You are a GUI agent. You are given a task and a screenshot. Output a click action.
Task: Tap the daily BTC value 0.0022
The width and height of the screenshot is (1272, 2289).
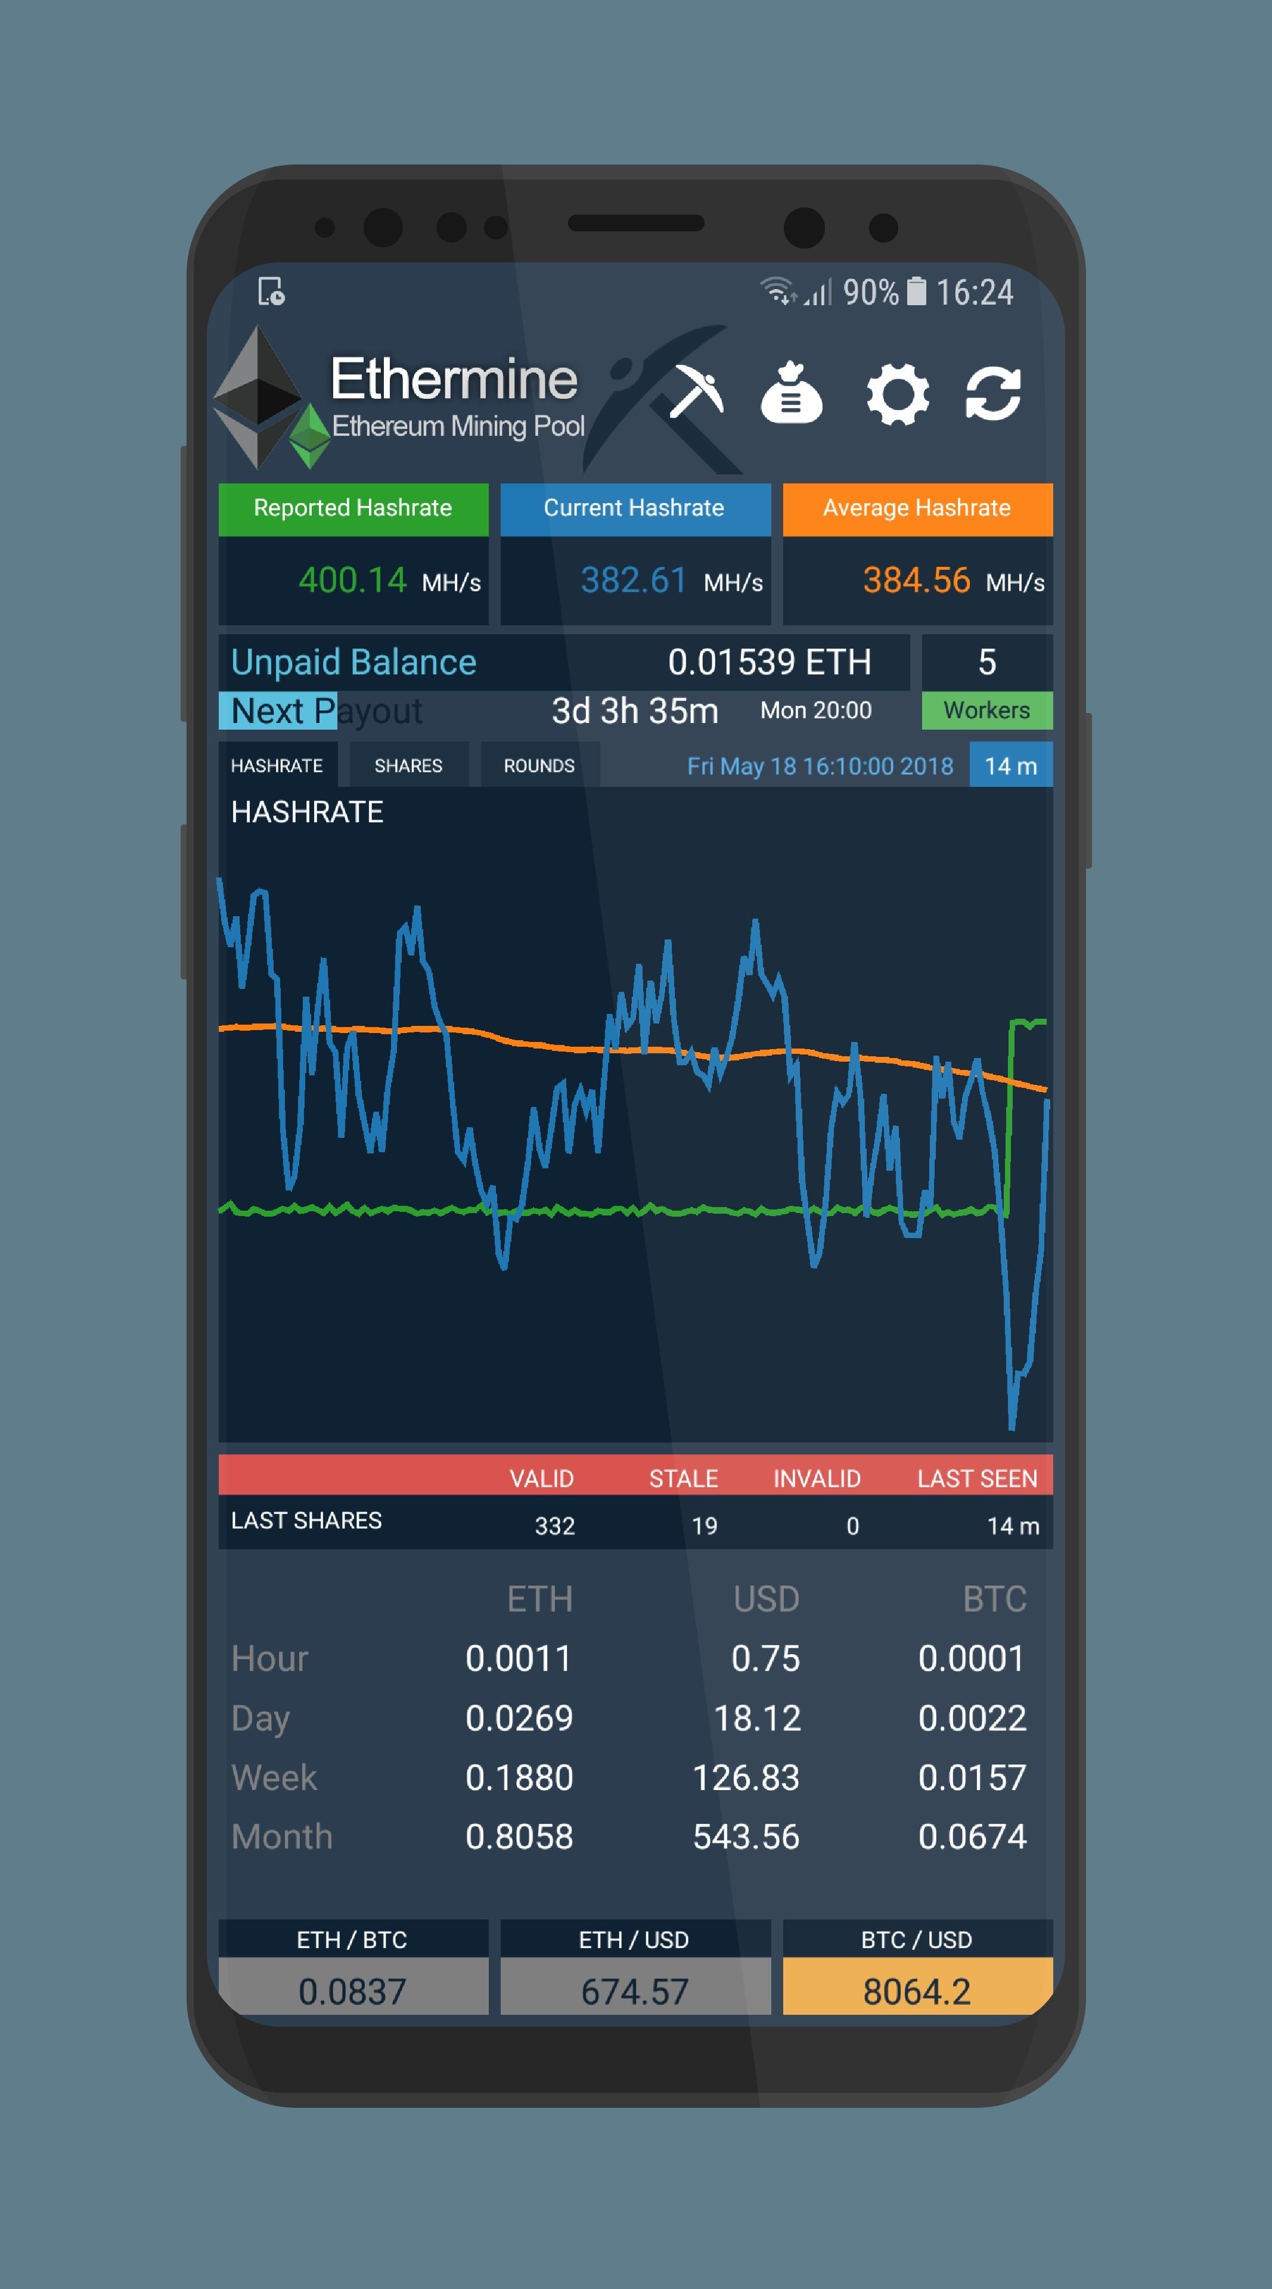pos(972,1717)
